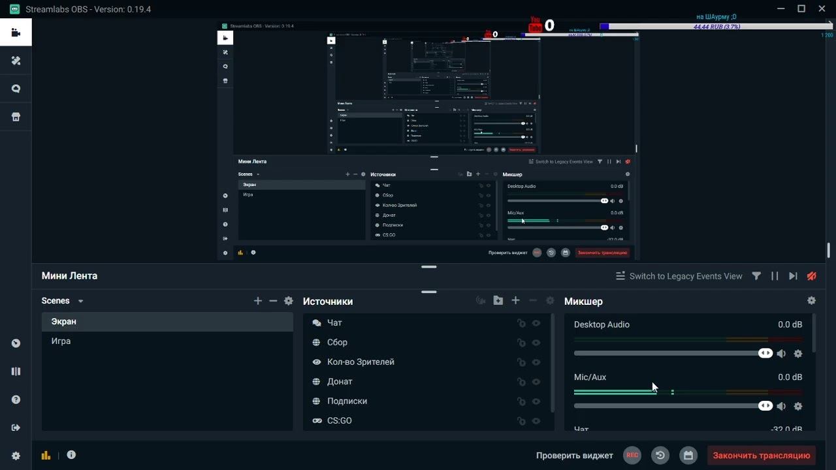Lock the Подписки source
Screen dimensions: 836x470
click(x=521, y=401)
